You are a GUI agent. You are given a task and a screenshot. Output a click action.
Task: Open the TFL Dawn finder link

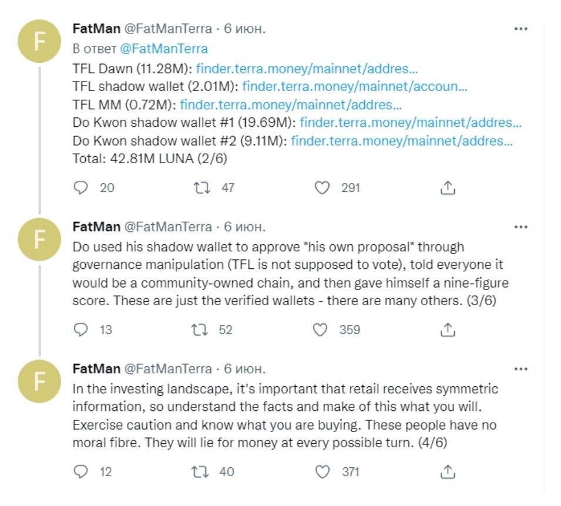(x=307, y=68)
